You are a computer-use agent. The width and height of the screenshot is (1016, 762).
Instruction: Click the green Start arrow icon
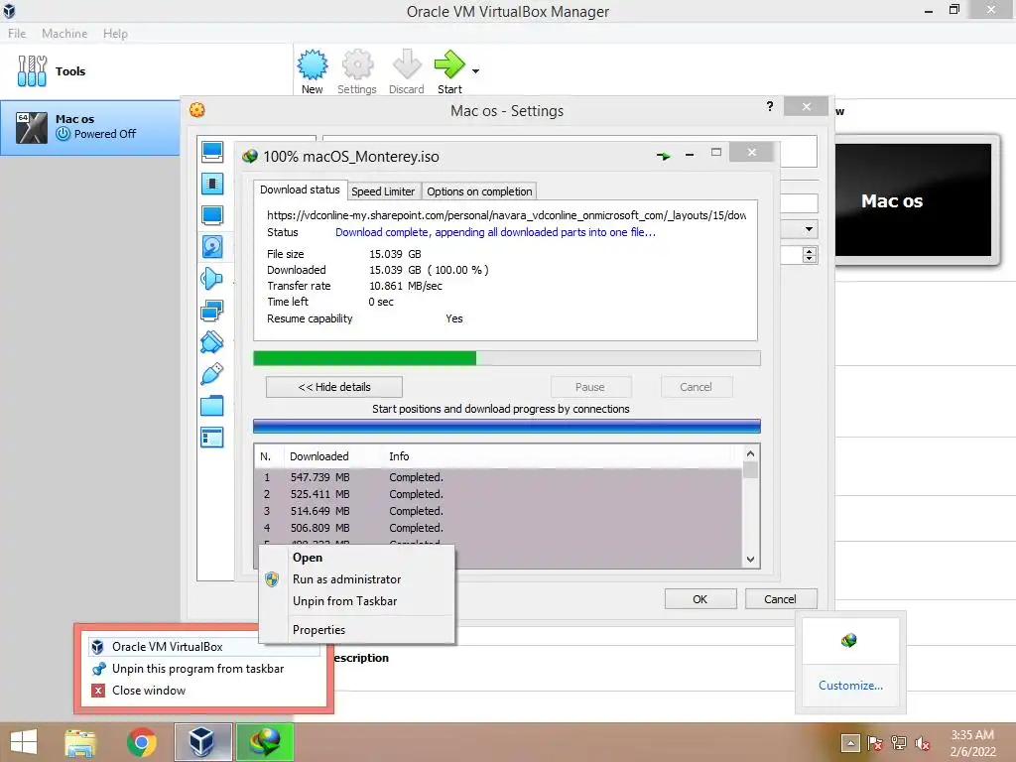tap(449, 64)
